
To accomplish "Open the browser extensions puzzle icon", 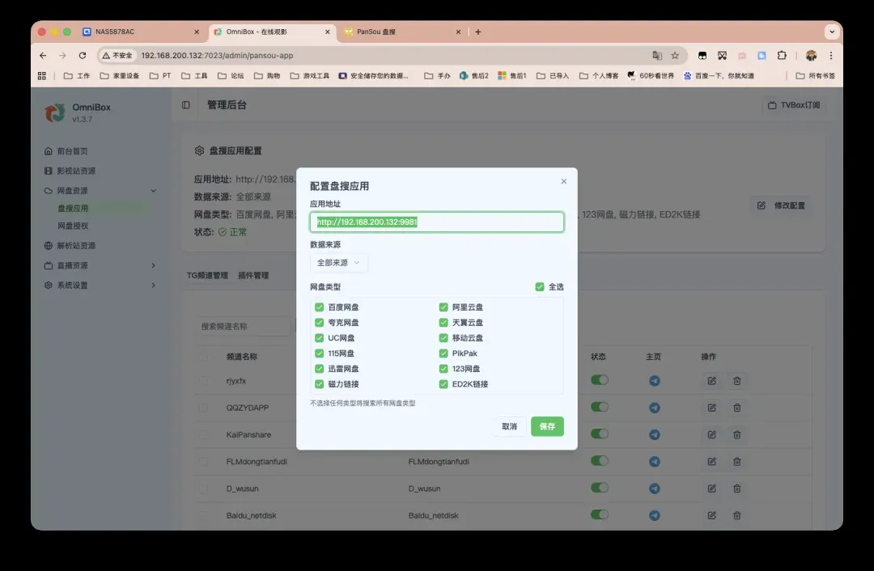I will pos(782,55).
